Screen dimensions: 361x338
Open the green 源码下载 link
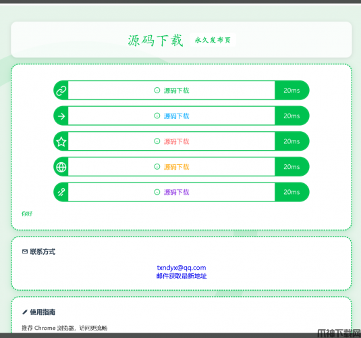tap(176, 91)
